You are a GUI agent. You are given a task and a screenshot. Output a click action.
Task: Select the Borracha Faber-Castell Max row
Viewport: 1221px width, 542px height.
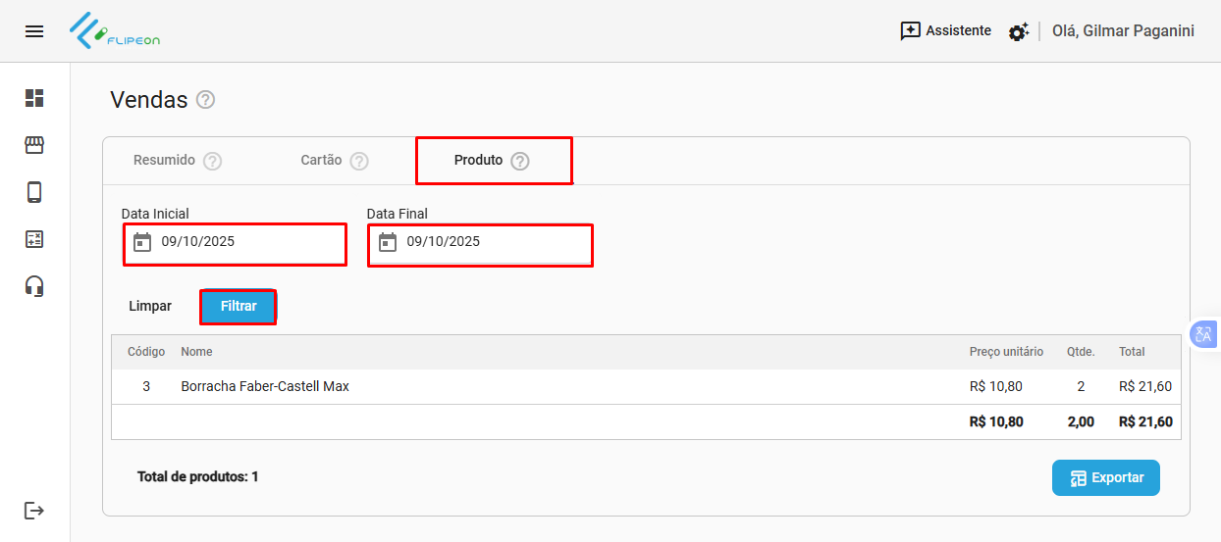[265, 387]
